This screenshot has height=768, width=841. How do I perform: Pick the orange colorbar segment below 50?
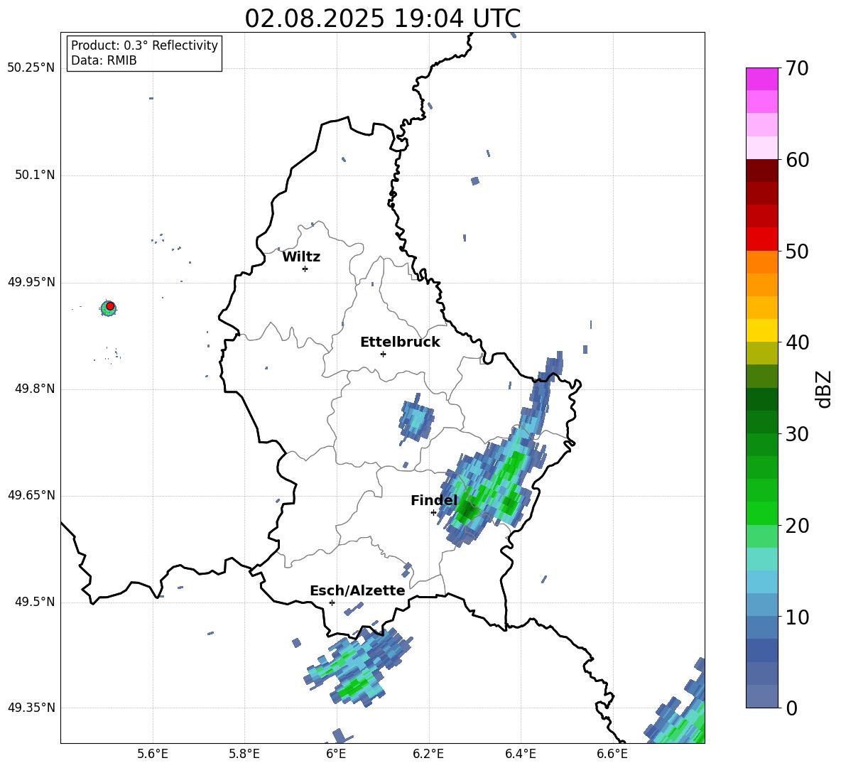coord(761,262)
